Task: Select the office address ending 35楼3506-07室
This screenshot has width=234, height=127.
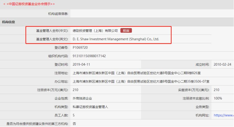Action: pyautogui.click(x=141, y=82)
